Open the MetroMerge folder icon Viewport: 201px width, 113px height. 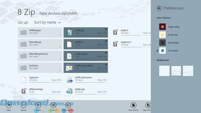tap(24, 44)
